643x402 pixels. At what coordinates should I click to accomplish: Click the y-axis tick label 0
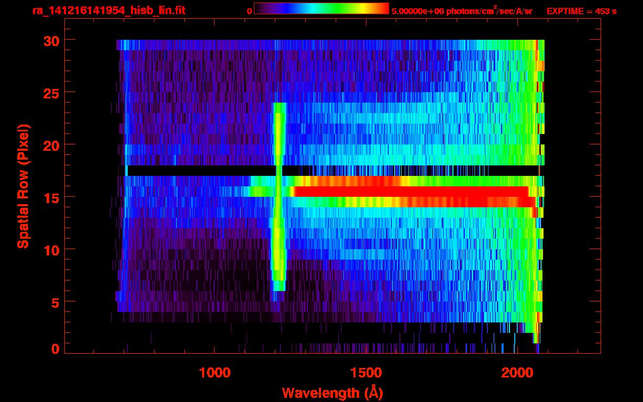[x=54, y=349]
